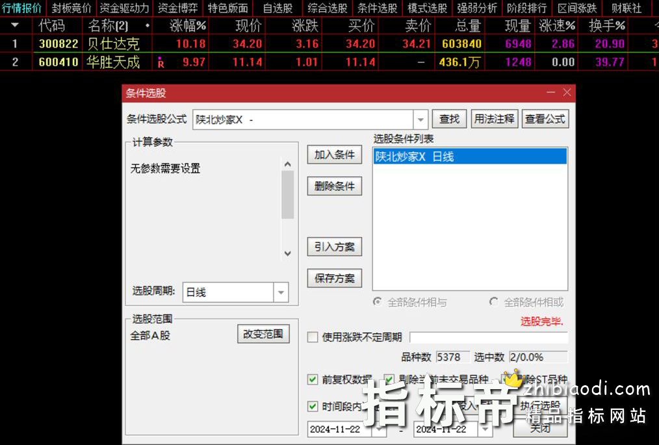Image resolution: width=659 pixels, height=445 pixels.
Task: Switch to 综合选股 tab
Action: coord(328,8)
